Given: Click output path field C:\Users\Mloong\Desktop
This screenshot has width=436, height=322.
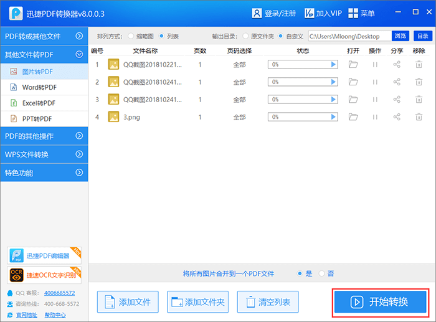Looking at the screenshot, I should pos(350,36).
